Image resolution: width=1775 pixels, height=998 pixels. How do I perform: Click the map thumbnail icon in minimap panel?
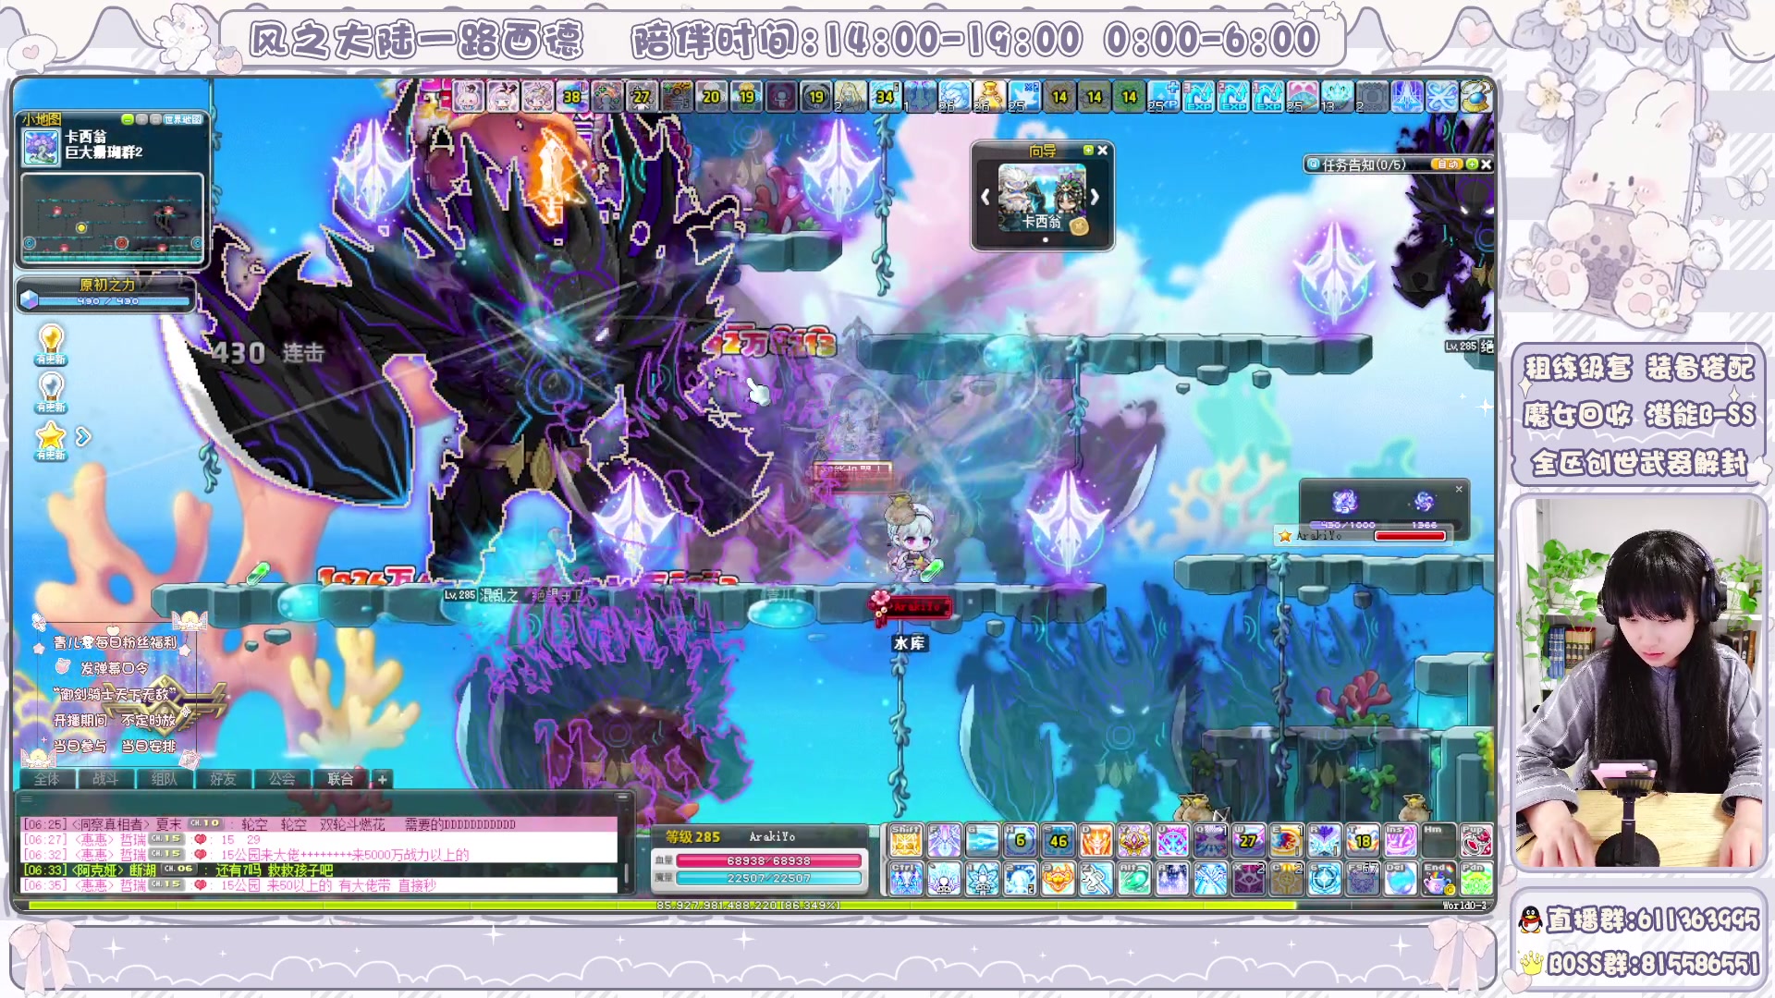pyautogui.click(x=42, y=148)
